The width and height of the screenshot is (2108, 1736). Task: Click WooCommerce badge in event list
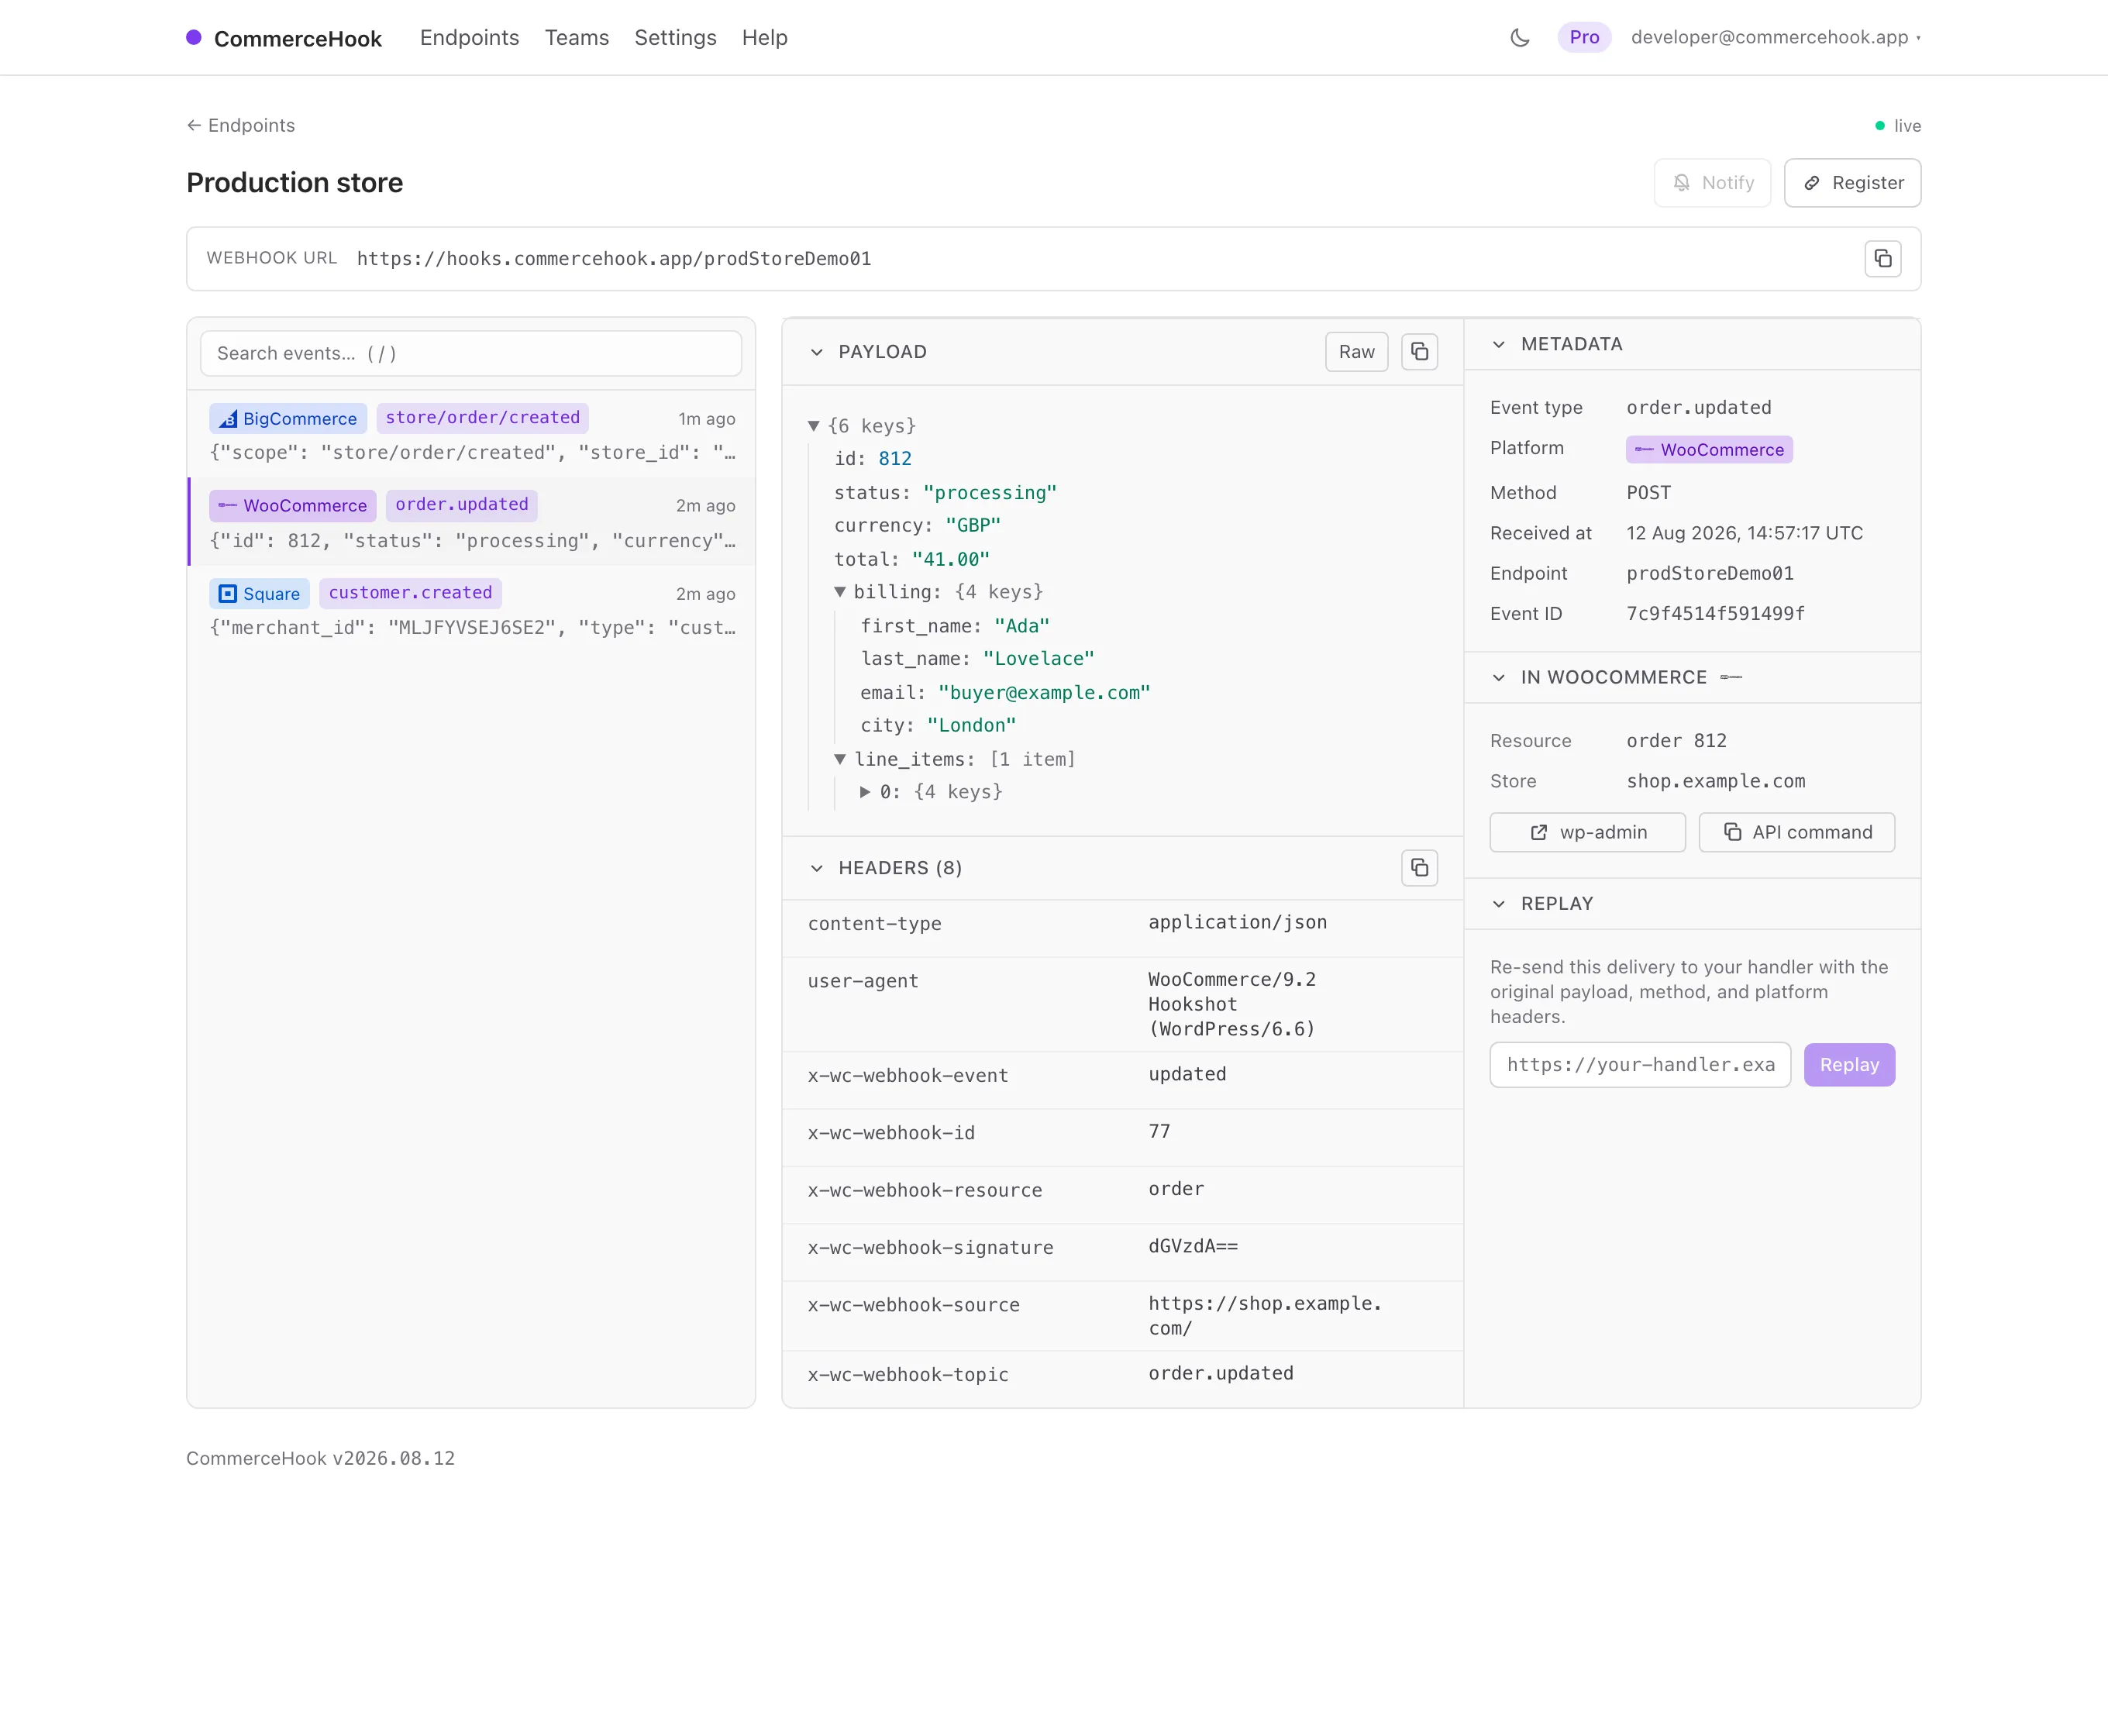point(292,505)
